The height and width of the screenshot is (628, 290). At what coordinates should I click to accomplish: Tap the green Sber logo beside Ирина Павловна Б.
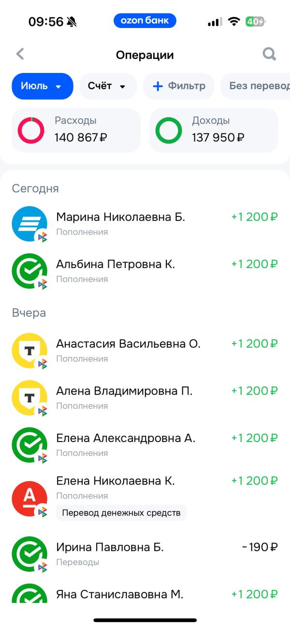29,554
